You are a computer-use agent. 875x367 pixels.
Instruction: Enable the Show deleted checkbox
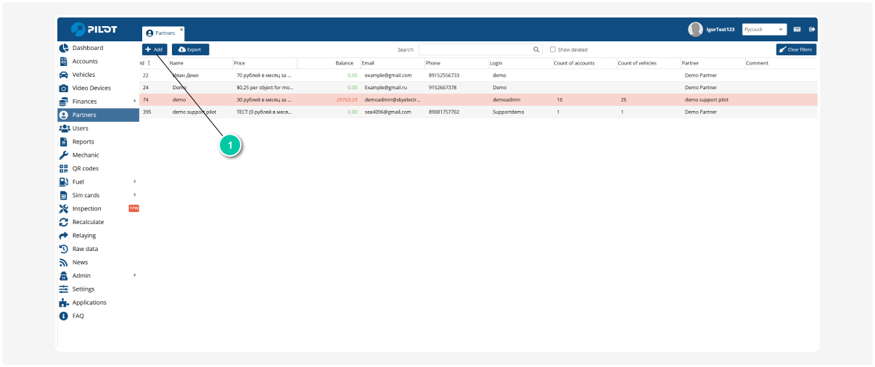(553, 50)
